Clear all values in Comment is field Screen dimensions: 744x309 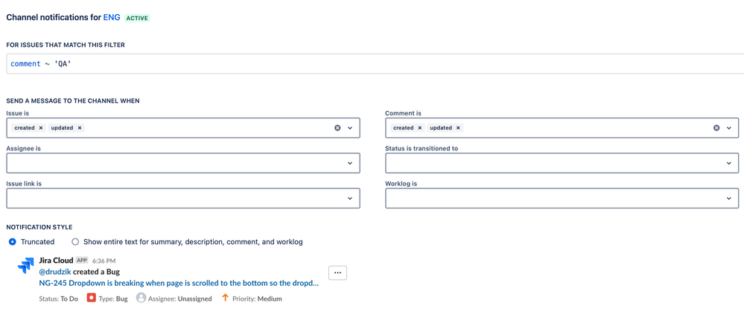[716, 127]
